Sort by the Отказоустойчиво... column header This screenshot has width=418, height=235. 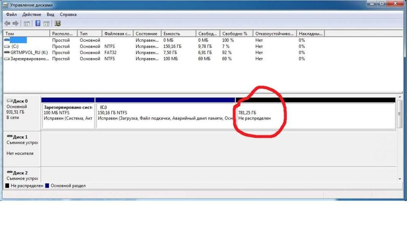pos(275,33)
